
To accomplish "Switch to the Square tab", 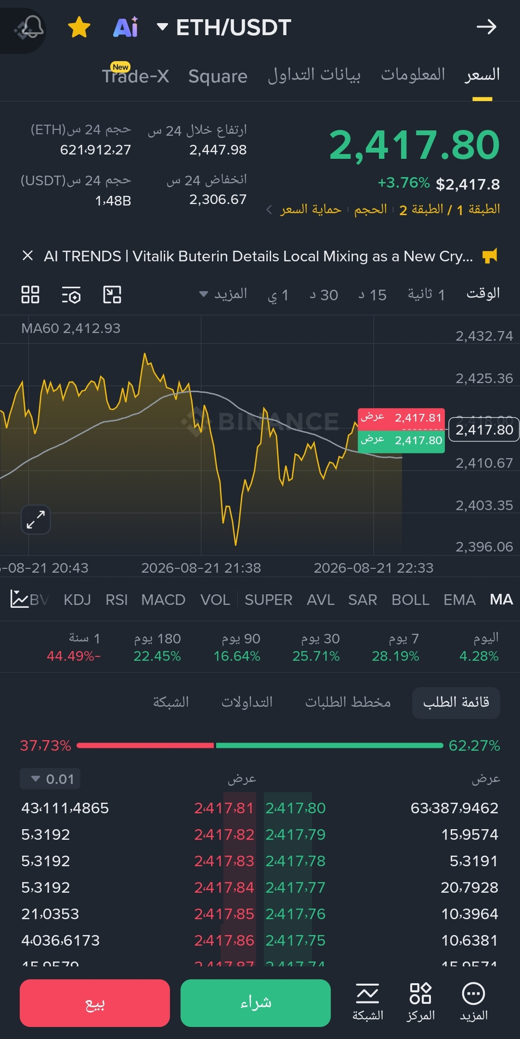I will tap(218, 76).
